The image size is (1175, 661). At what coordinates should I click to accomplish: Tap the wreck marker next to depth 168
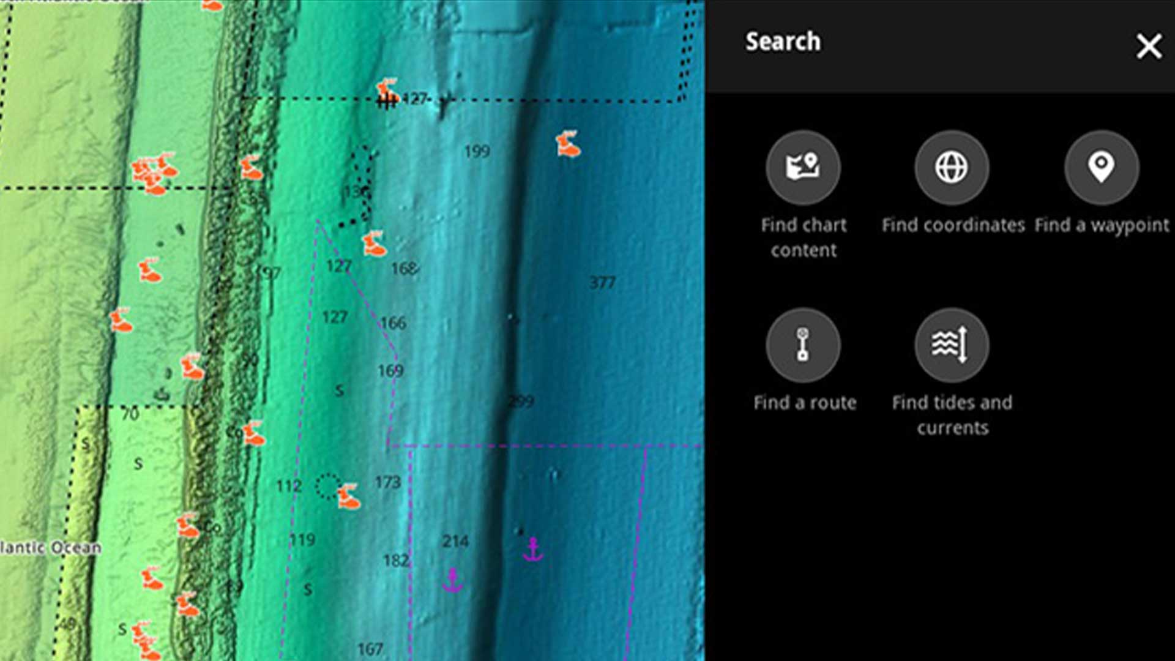coord(374,244)
